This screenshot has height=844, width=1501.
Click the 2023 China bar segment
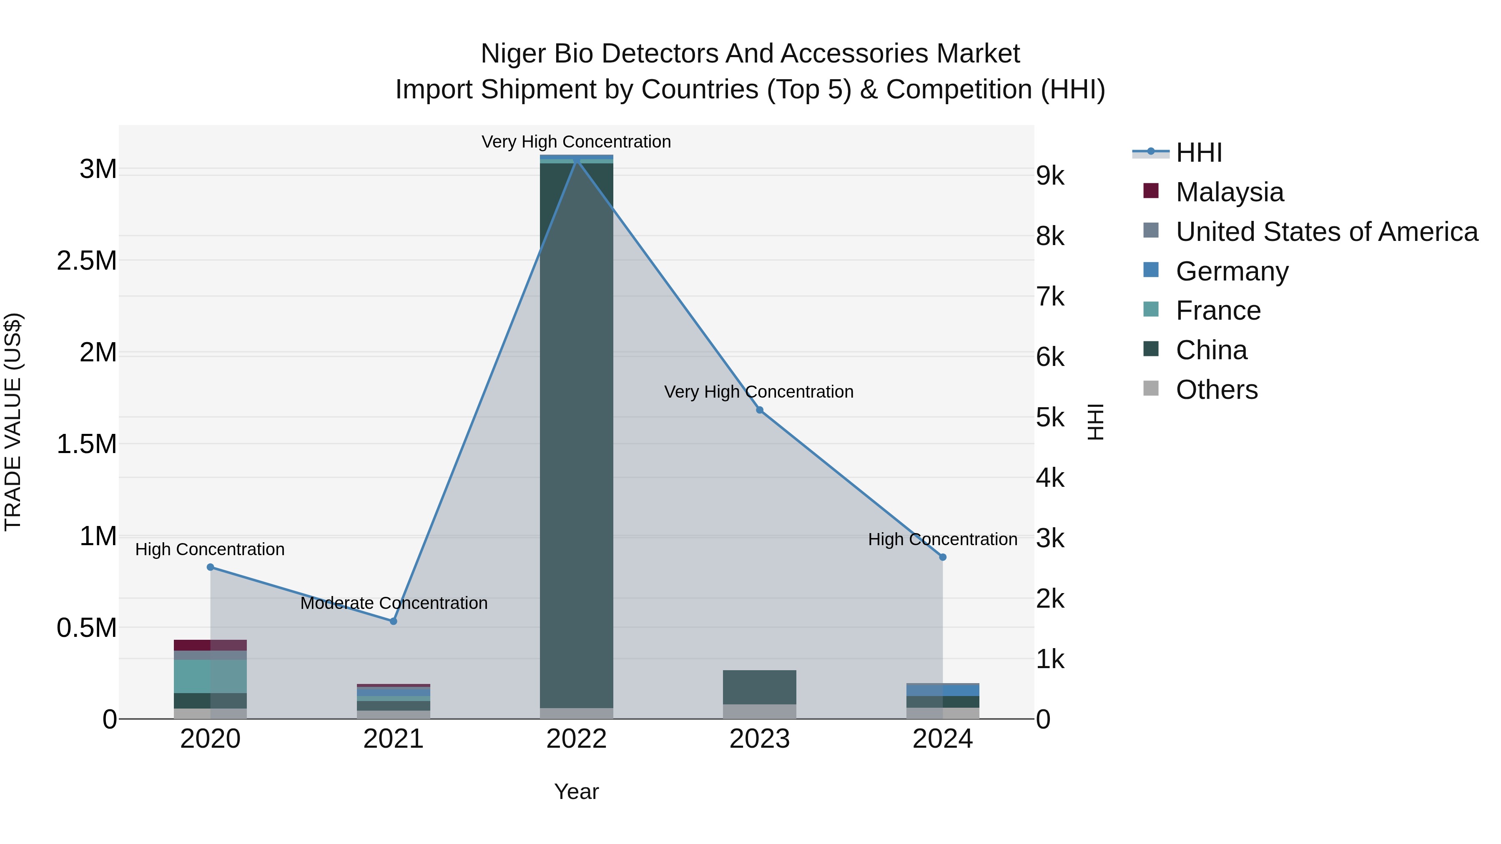(x=760, y=687)
